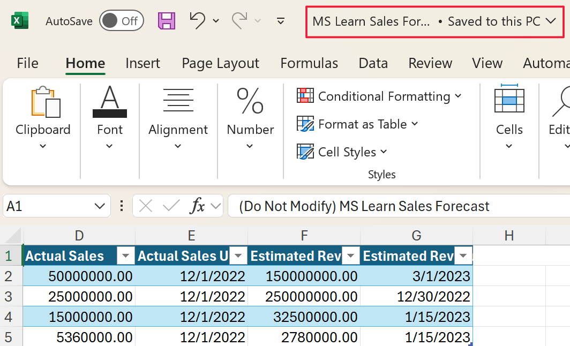Image resolution: width=570 pixels, height=346 pixels.
Task: Select column E header
Action: click(x=192, y=236)
